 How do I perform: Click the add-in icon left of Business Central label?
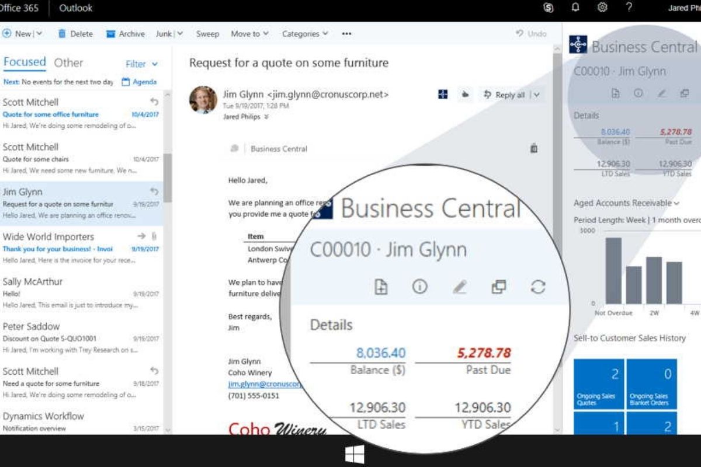pyautogui.click(x=234, y=149)
